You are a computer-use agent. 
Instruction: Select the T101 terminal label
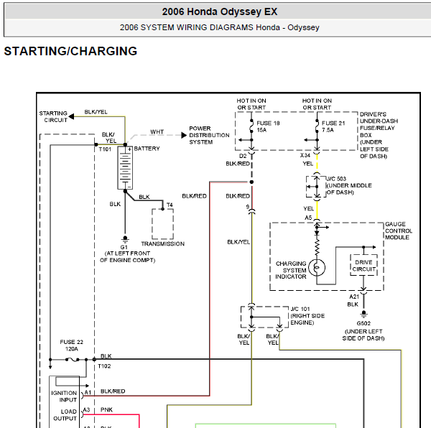click(105, 149)
